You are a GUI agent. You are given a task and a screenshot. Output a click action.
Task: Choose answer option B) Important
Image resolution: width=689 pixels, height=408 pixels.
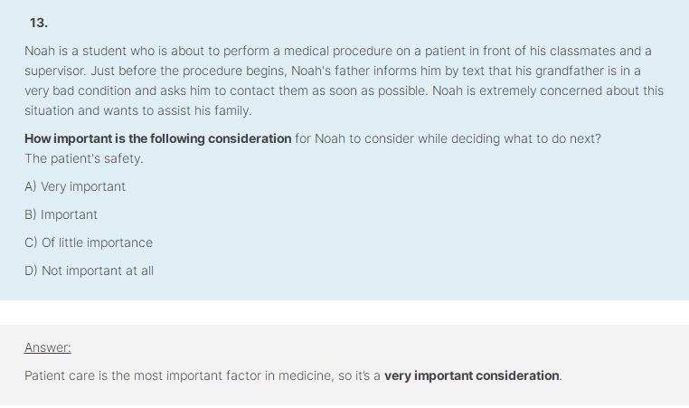click(61, 214)
